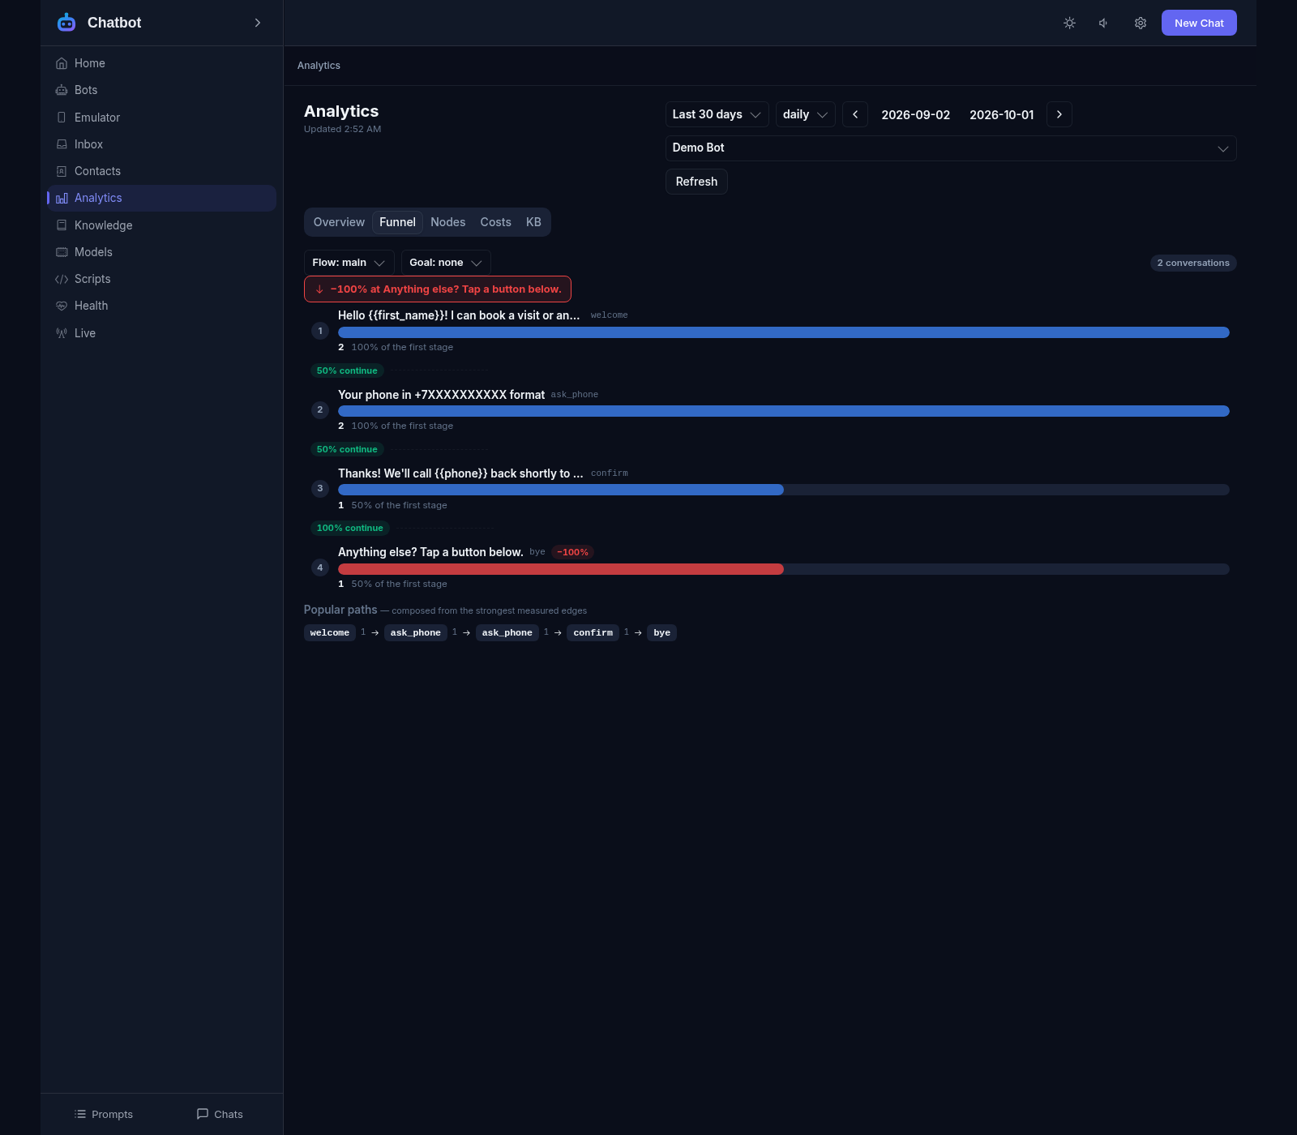Image resolution: width=1297 pixels, height=1135 pixels.
Task: Click the Analytics bar chart icon
Action: [x=62, y=198]
